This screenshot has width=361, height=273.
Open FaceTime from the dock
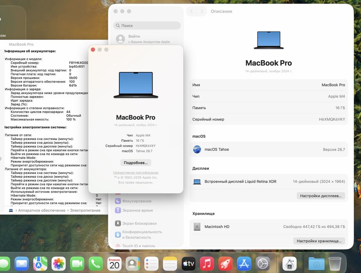point(77,264)
